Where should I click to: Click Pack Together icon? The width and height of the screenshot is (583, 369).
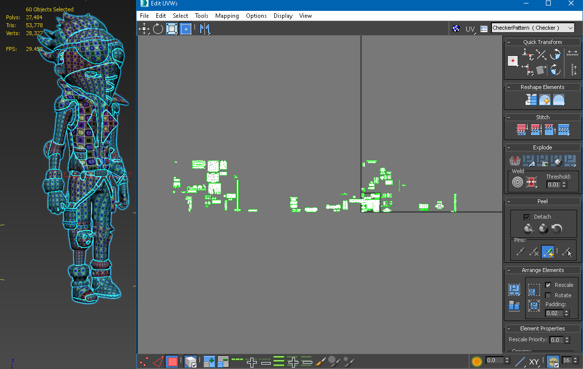click(534, 289)
